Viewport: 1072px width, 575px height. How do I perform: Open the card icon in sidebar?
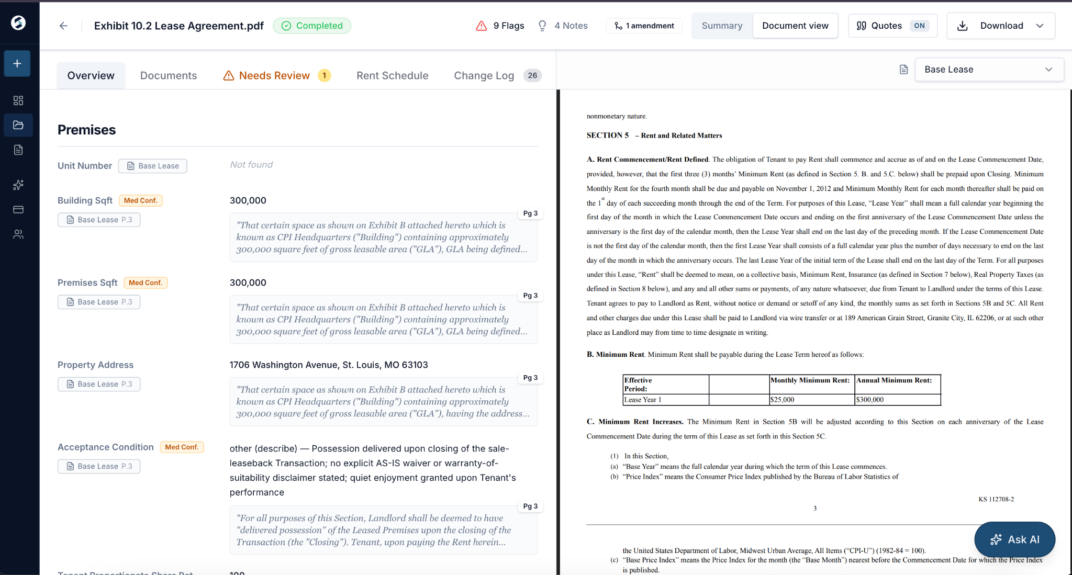tap(18, 210)
